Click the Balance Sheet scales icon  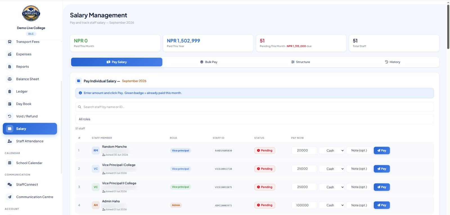(x=10, y=79)
